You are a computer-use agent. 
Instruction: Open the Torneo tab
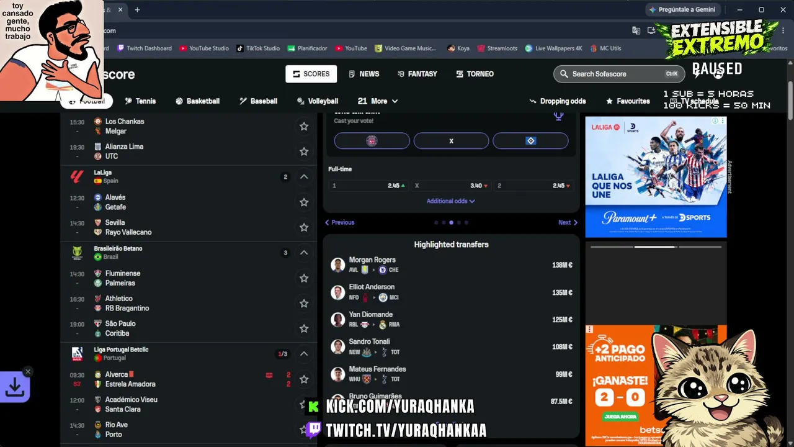click(475, 74)
